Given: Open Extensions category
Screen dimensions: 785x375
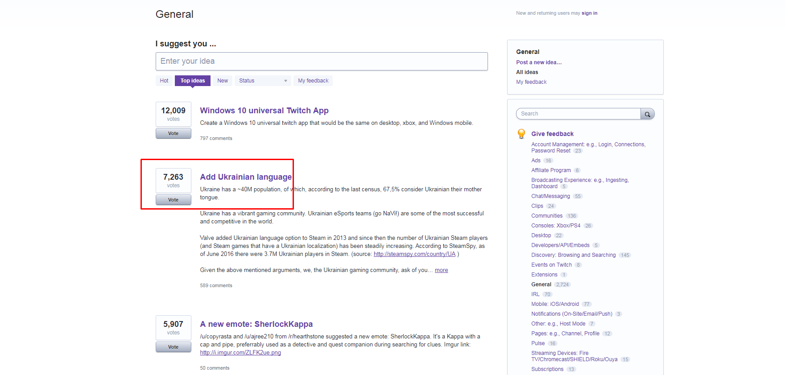Looking at the screenshot, I should coord(544,275).
